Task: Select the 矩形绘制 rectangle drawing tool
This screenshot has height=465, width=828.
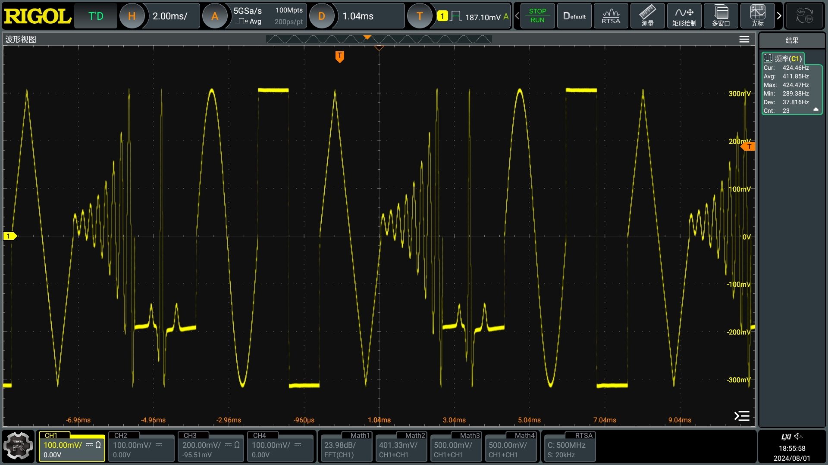Action: pos(684,15)
